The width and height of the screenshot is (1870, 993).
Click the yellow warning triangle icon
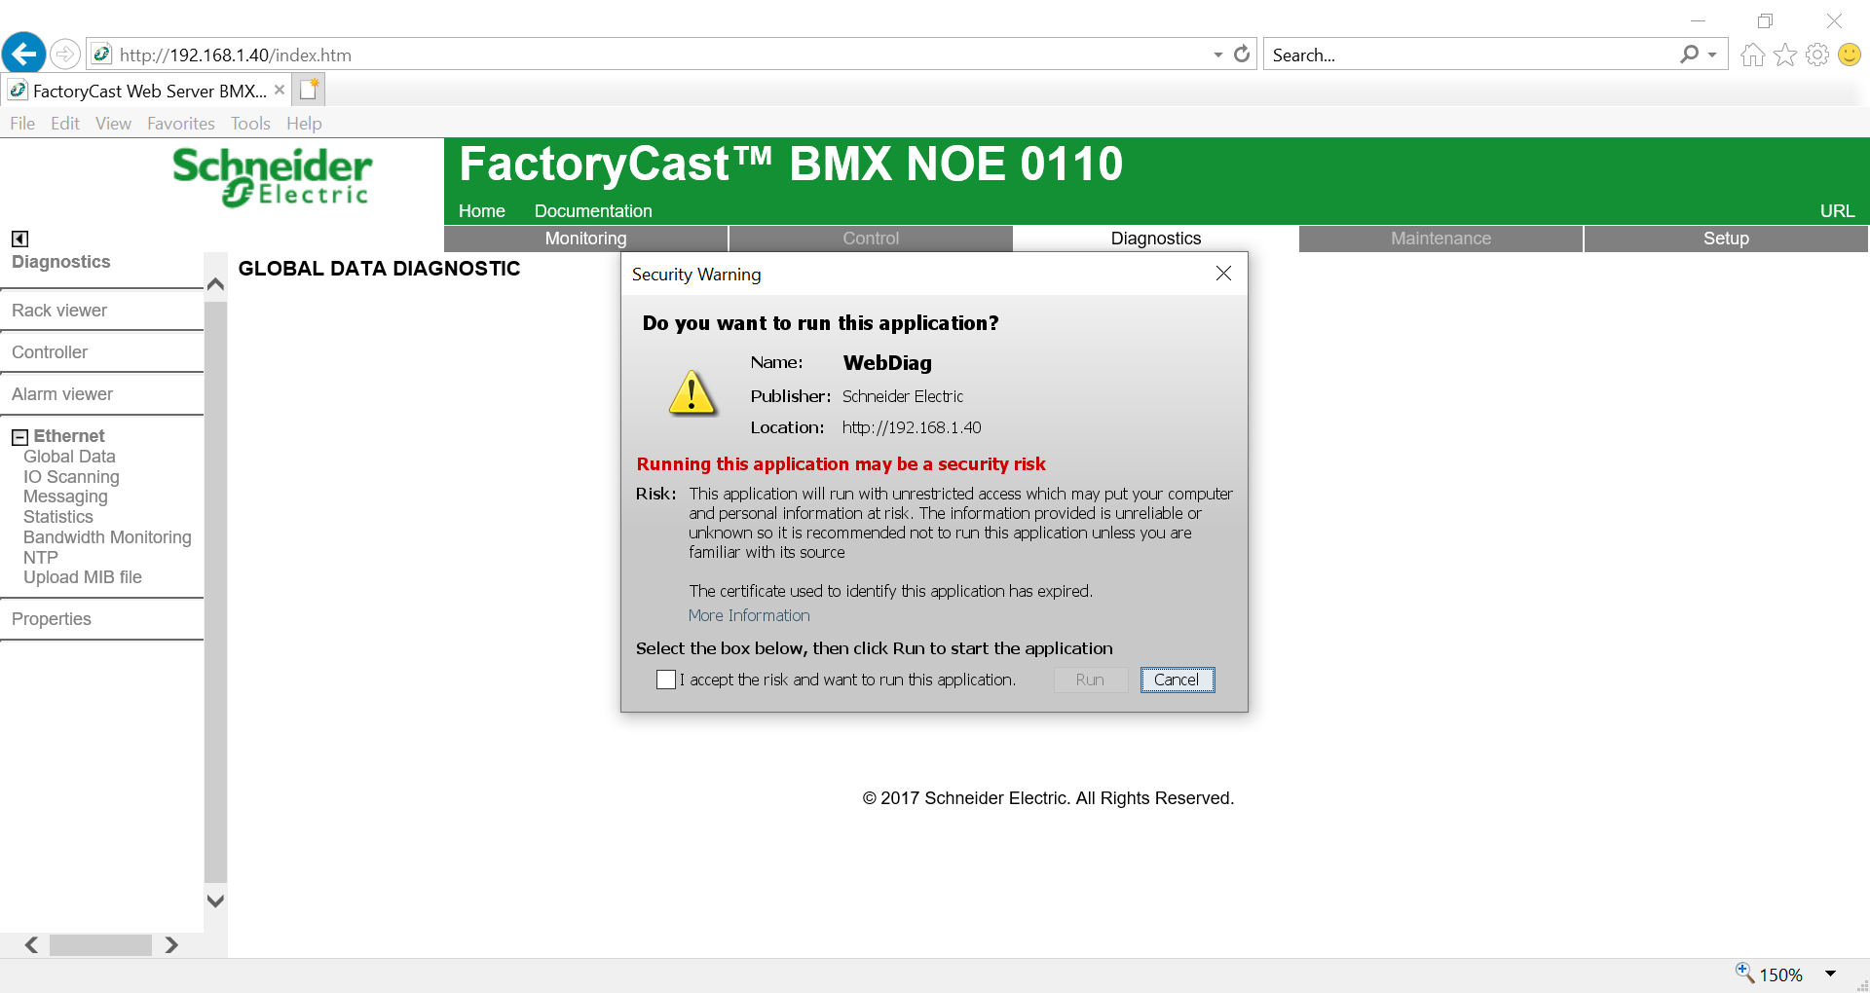[692, 393]
